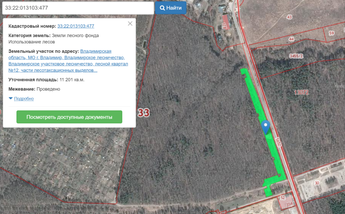This screenshot has width=345, height=214.
Task: Focus the cadastral number search field
Action: (78, 8)
